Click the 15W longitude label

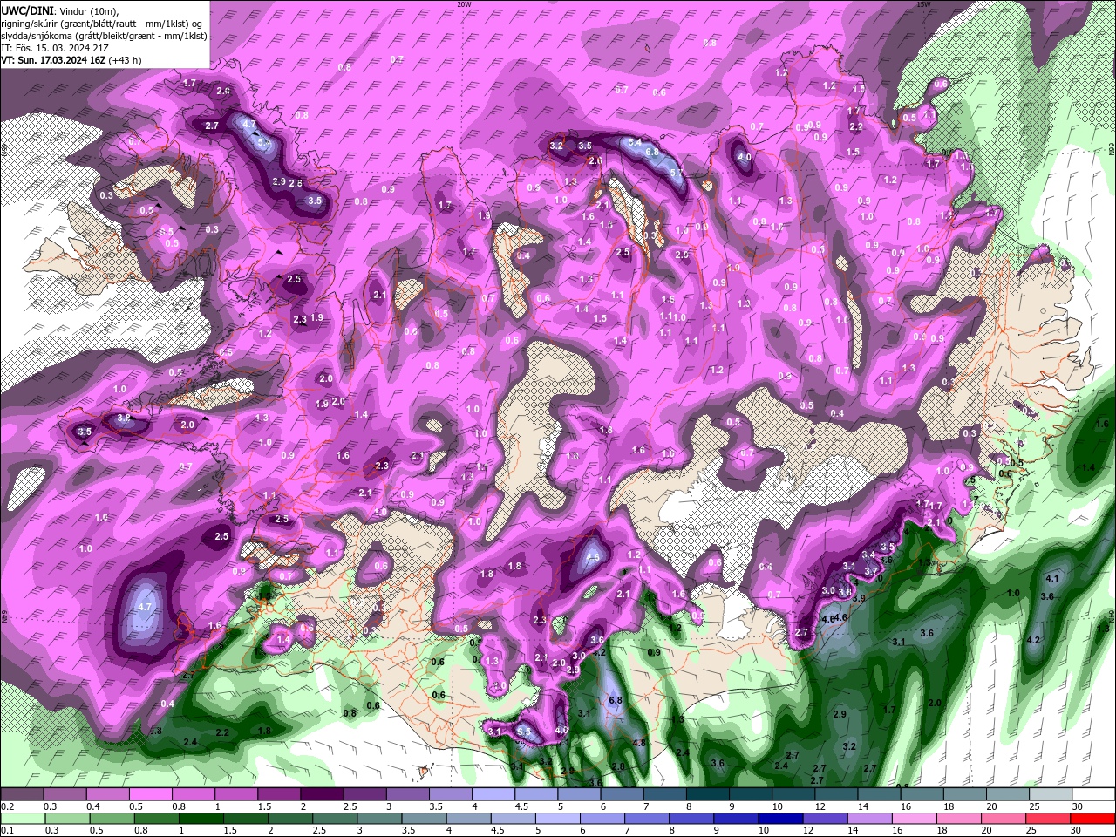click(x=922, y=4)
